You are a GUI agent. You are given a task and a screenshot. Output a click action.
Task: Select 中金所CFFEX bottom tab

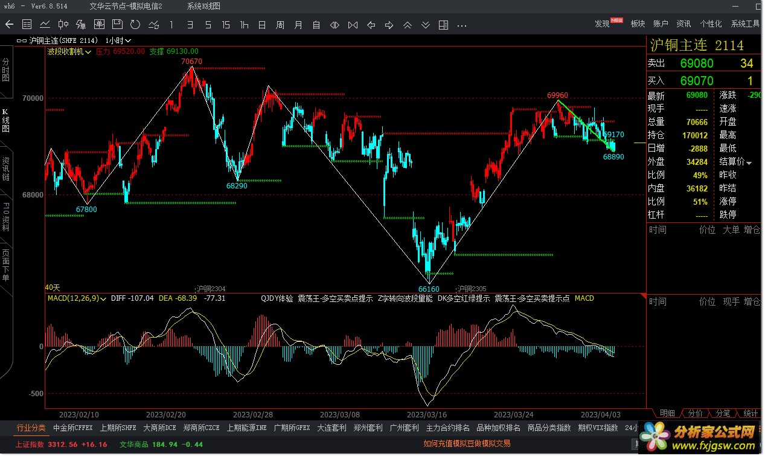pyautogui.click(x=73, y=428)
